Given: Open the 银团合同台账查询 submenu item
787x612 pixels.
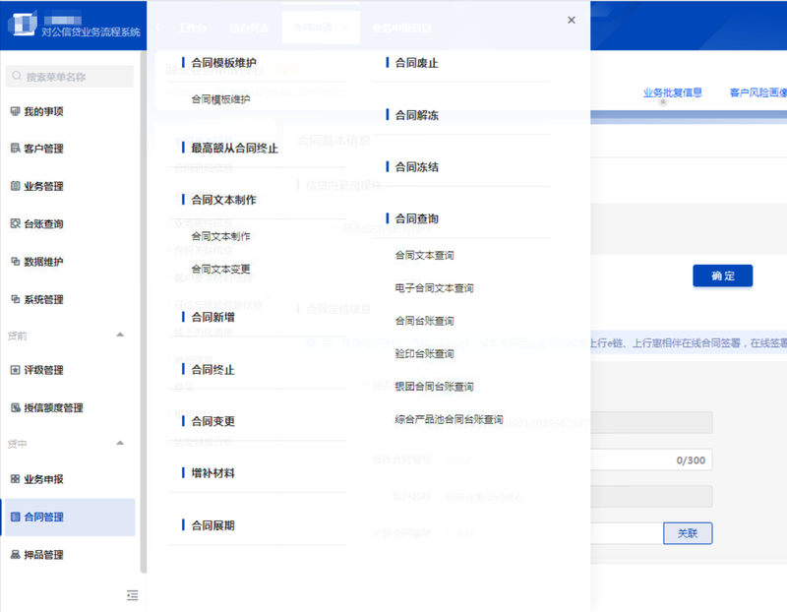Looking at the screenshot, I should point(434,386).
